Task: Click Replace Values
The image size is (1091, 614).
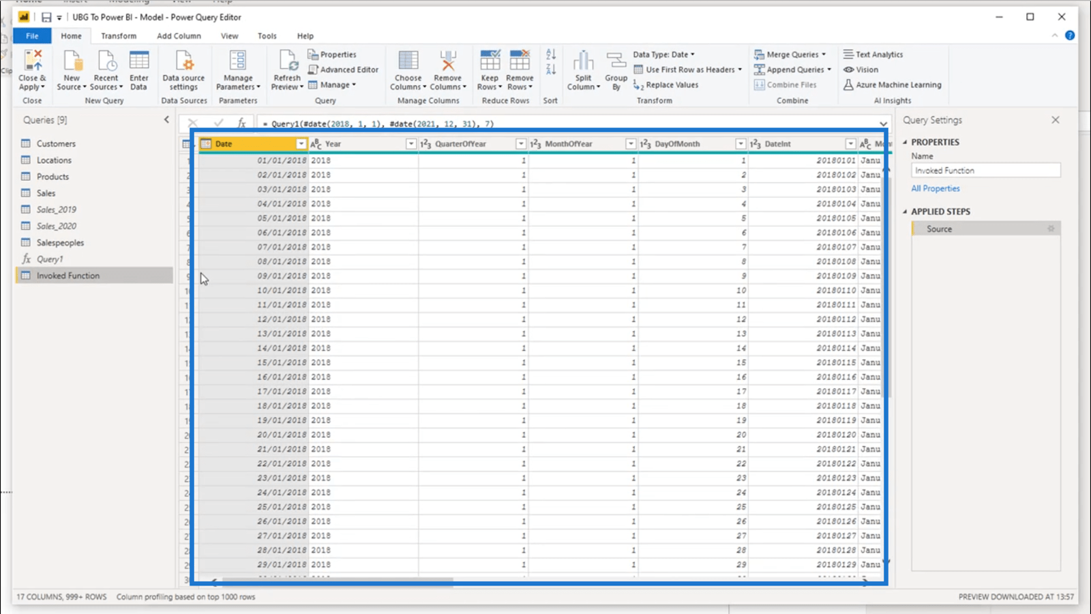Action: point(666,85)
